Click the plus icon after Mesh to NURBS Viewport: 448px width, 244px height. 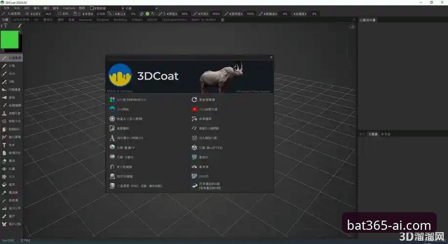pyautogui.click(x=223, y=20)
